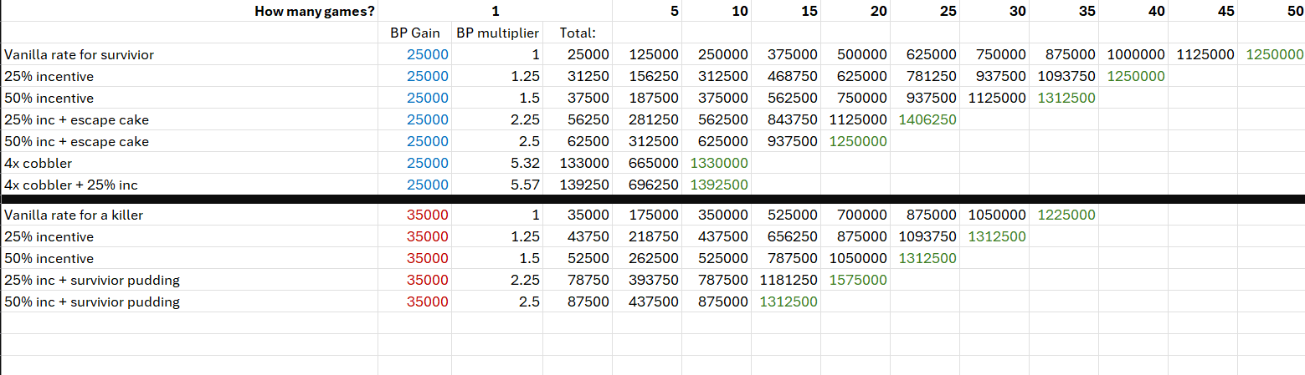Screen dimensions: 1305x375
Task: Select the 43750 total cell
Action: pos(578,236)
